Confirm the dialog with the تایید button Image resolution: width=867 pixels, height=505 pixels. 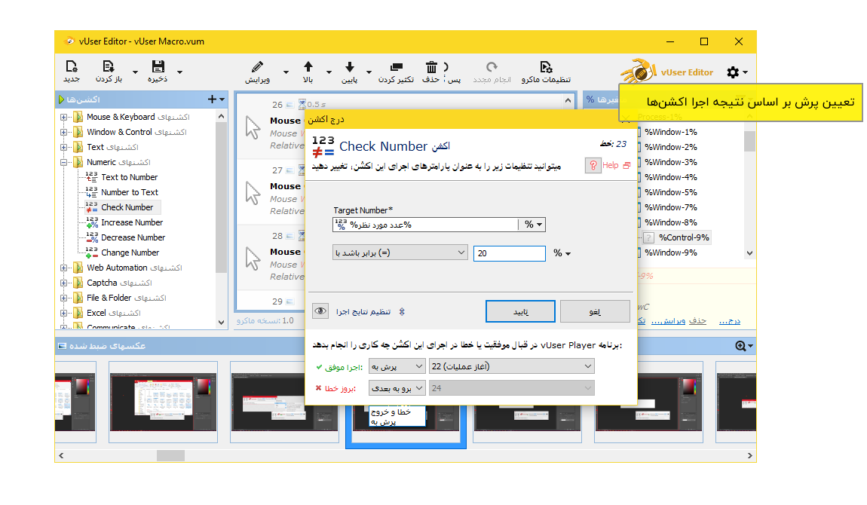click(x=521, y=311)
